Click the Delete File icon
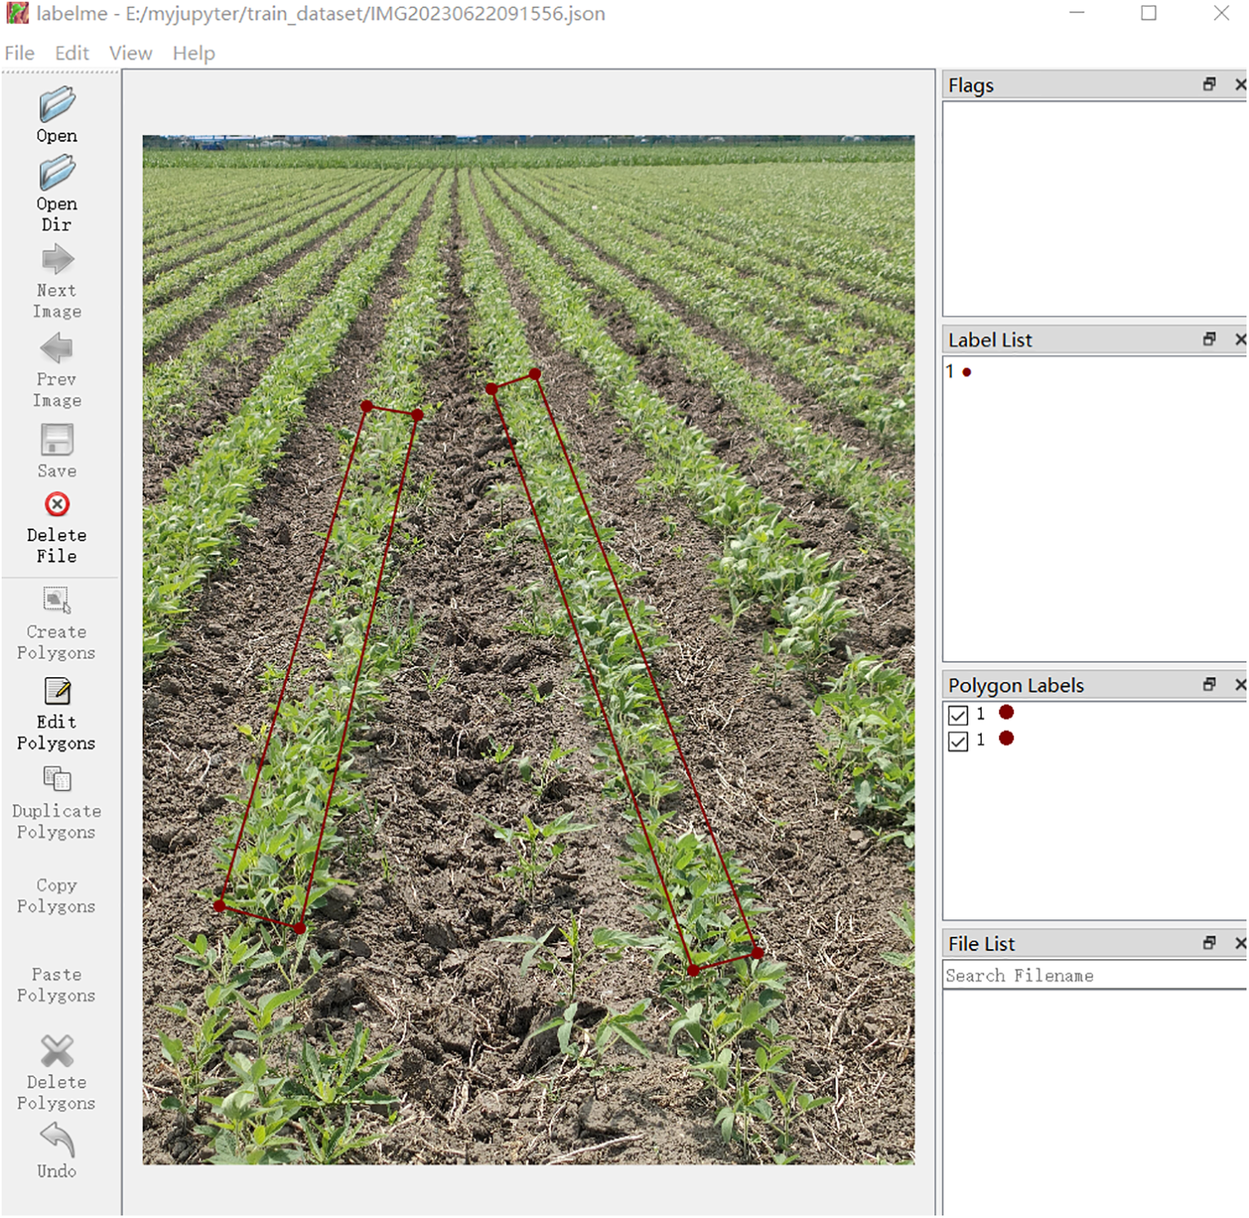Image resolution: width=1249 pixels, height=1218 pixels. 56,504
